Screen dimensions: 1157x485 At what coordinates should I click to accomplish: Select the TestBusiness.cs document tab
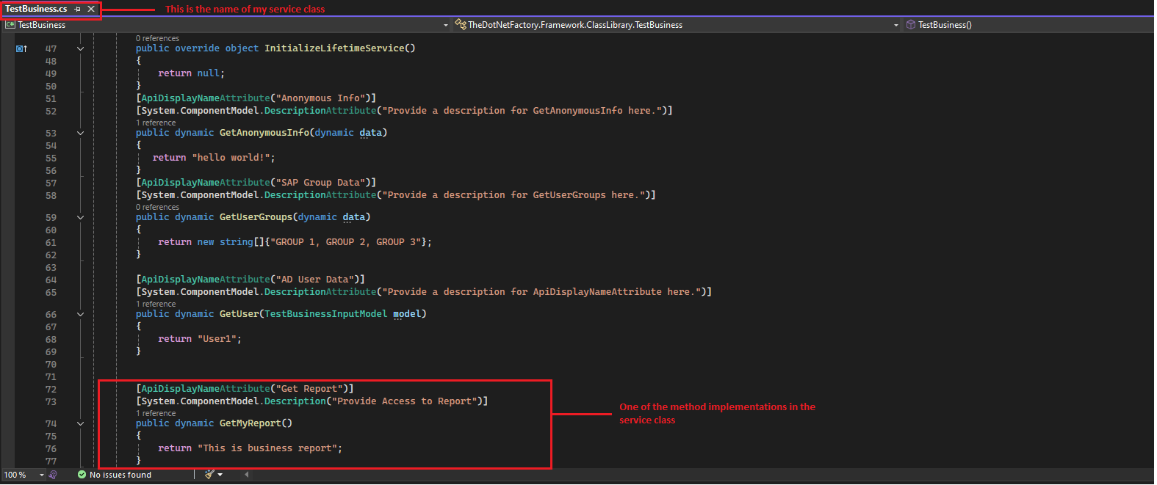point(37,9)
